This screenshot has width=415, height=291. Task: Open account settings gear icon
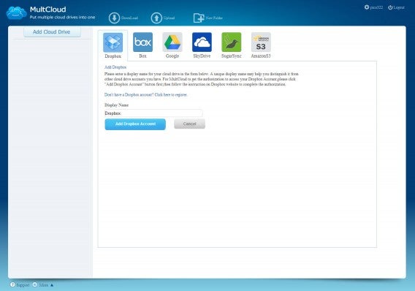367,7
